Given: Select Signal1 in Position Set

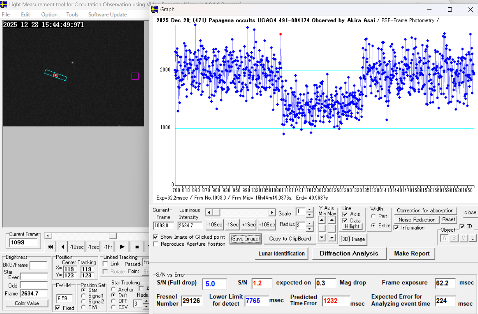Looking at the screenshot, I should 83,296.
